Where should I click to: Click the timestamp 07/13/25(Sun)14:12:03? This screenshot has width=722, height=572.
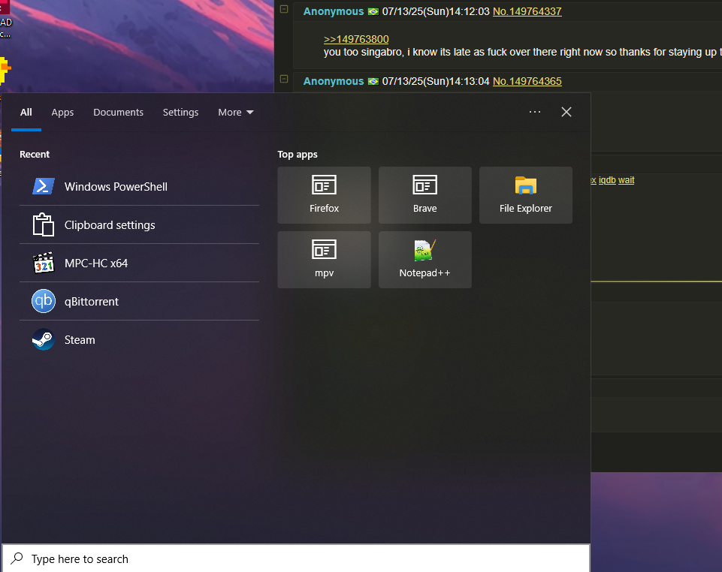click(436, 11)
